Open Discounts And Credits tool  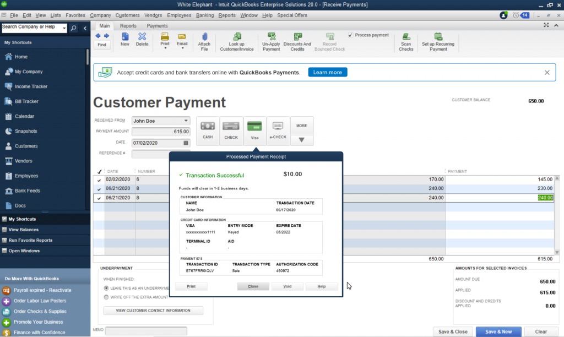(297, 42)
